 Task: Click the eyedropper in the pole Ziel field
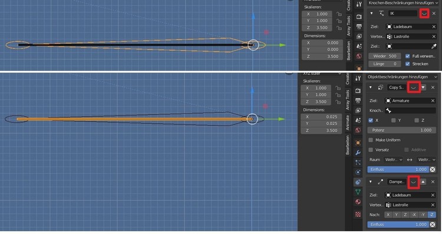[x=434, y=46]
